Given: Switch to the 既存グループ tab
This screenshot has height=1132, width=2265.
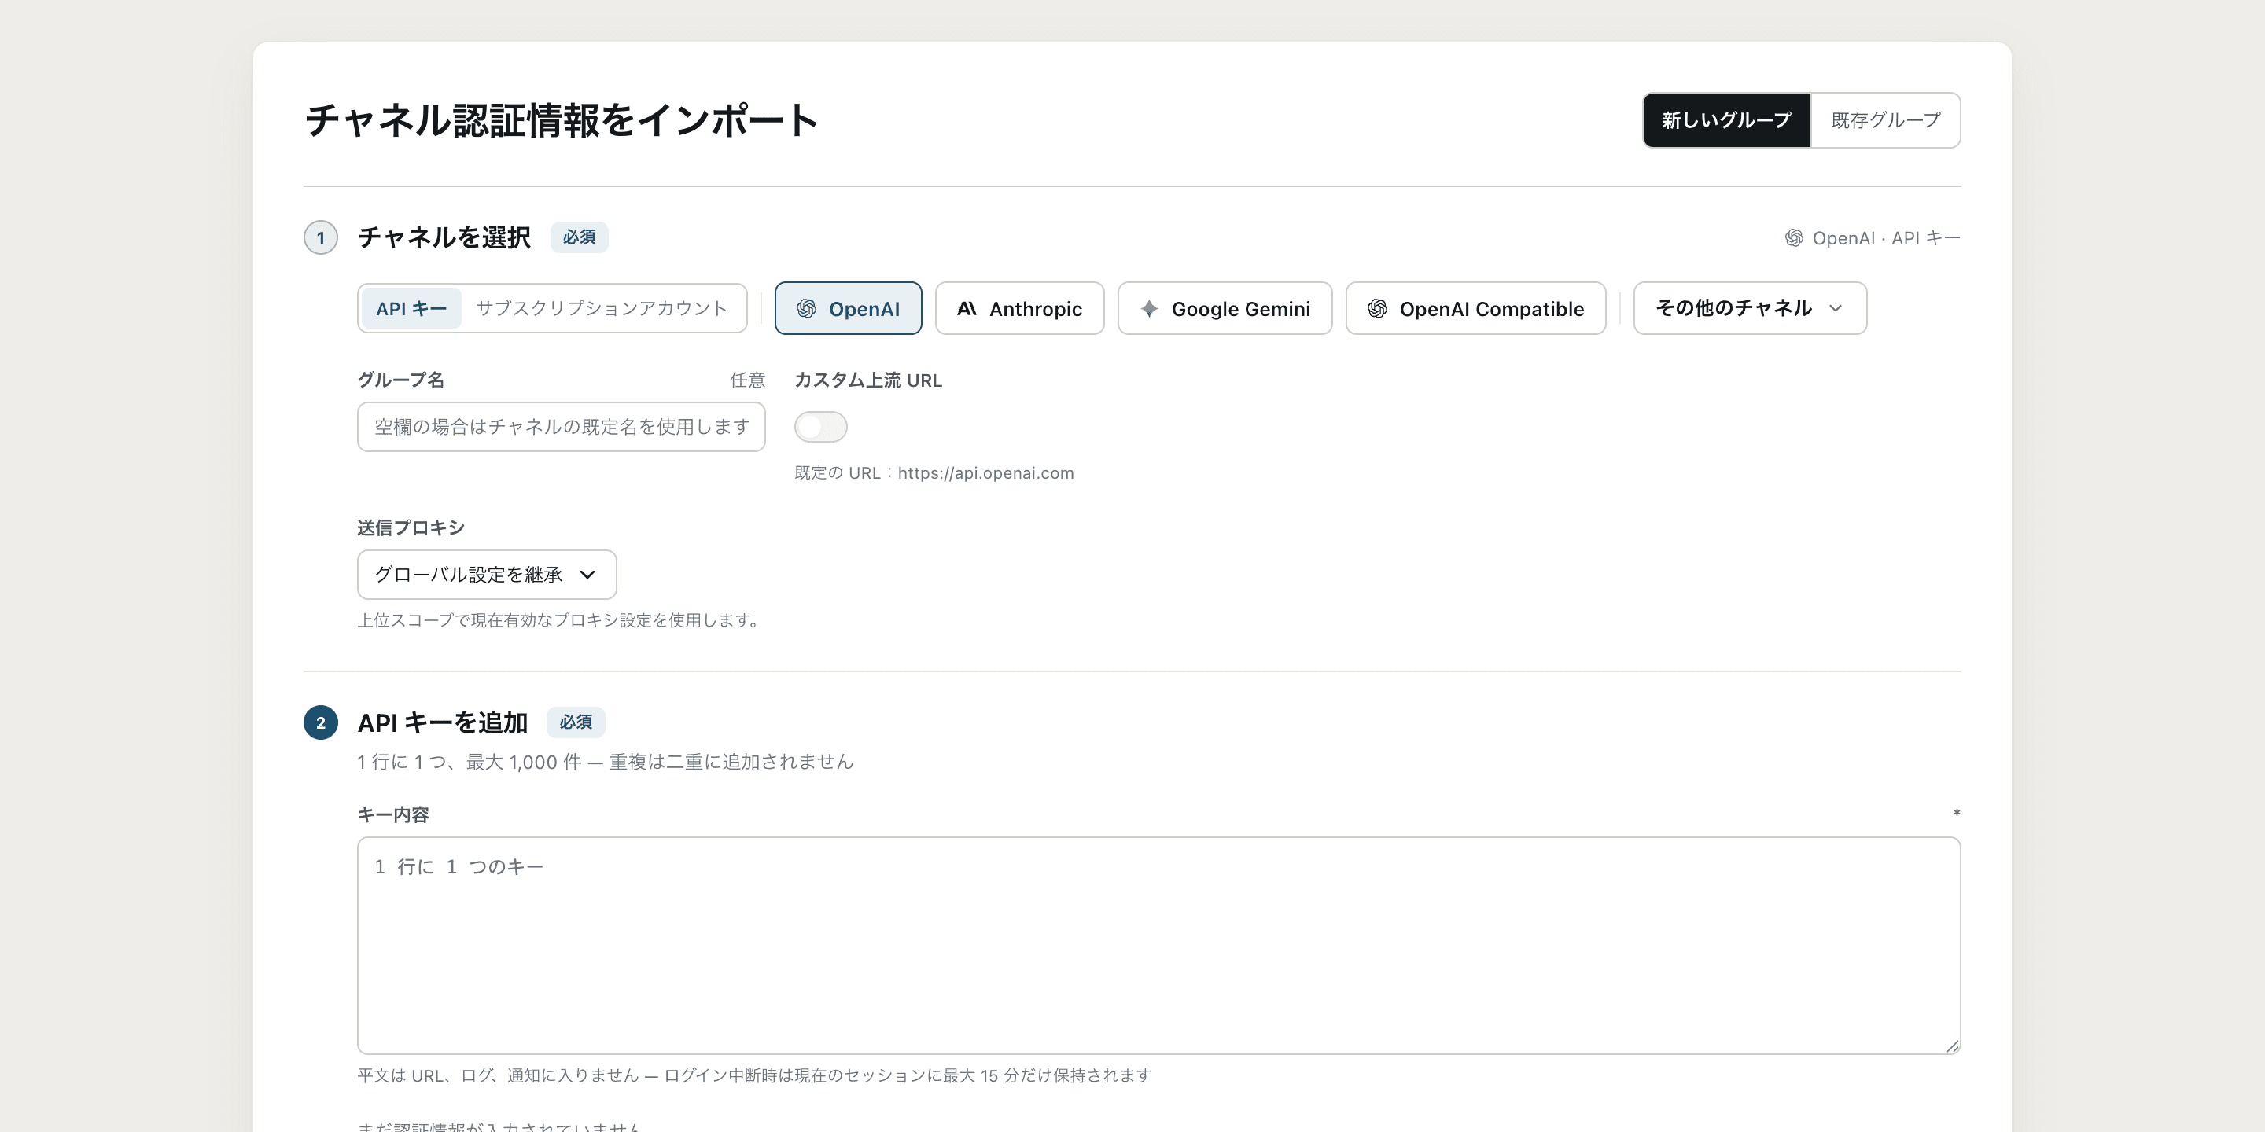Looking at the screenshot, I should pyautogui.click(x=1885, y=120).
